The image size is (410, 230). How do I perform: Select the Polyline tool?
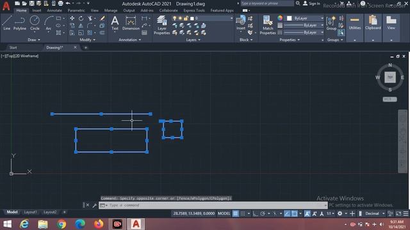coord(20,23)
